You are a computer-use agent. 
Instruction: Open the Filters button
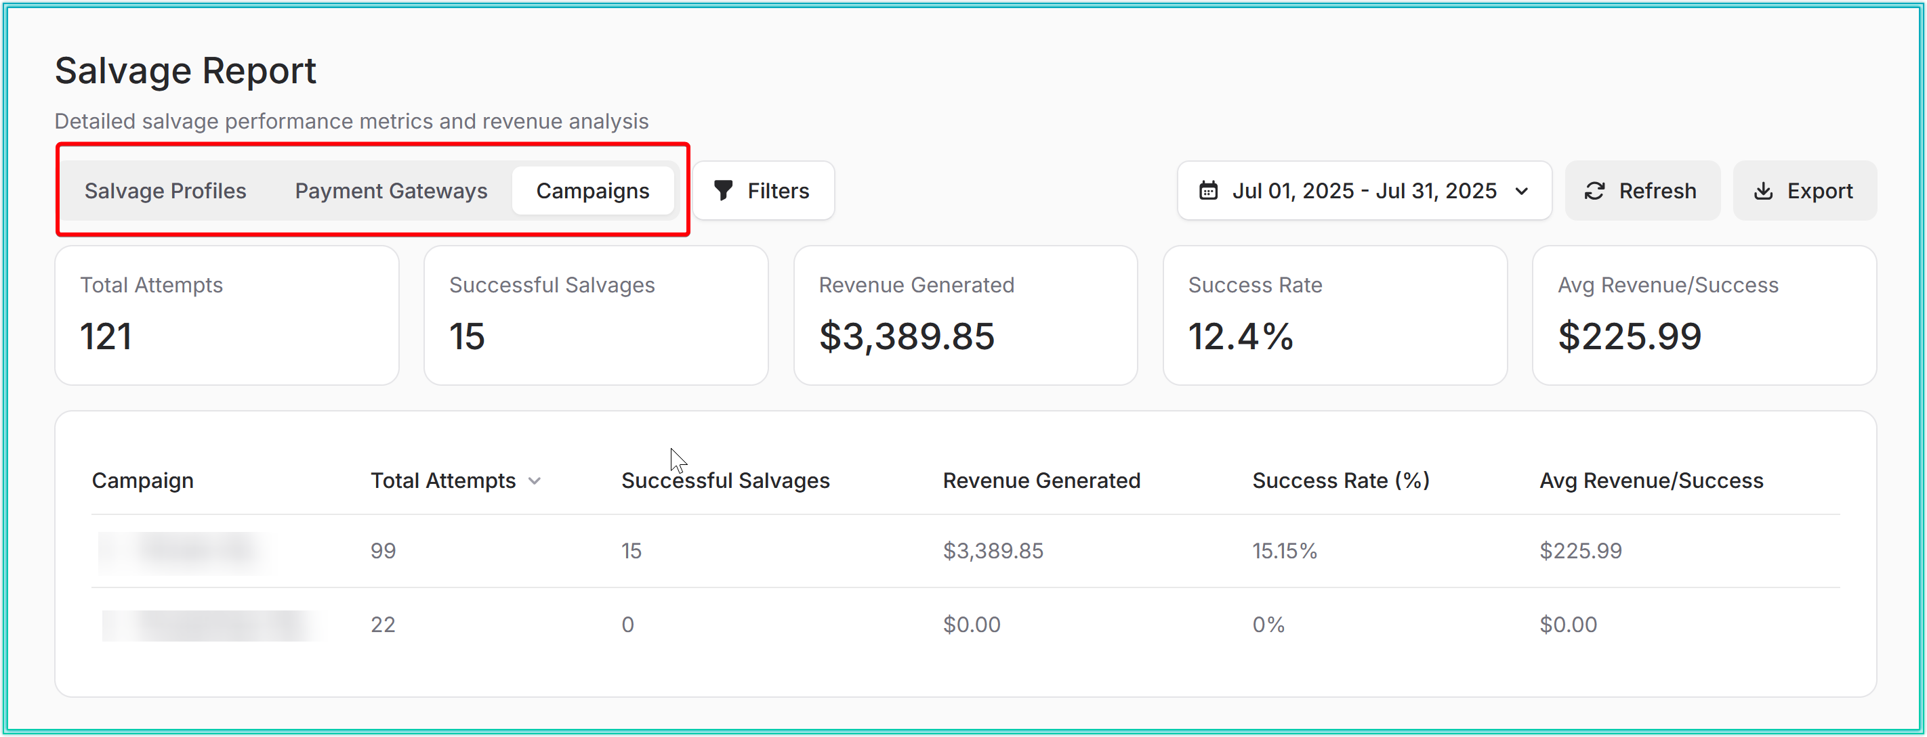tap(763, 191)
